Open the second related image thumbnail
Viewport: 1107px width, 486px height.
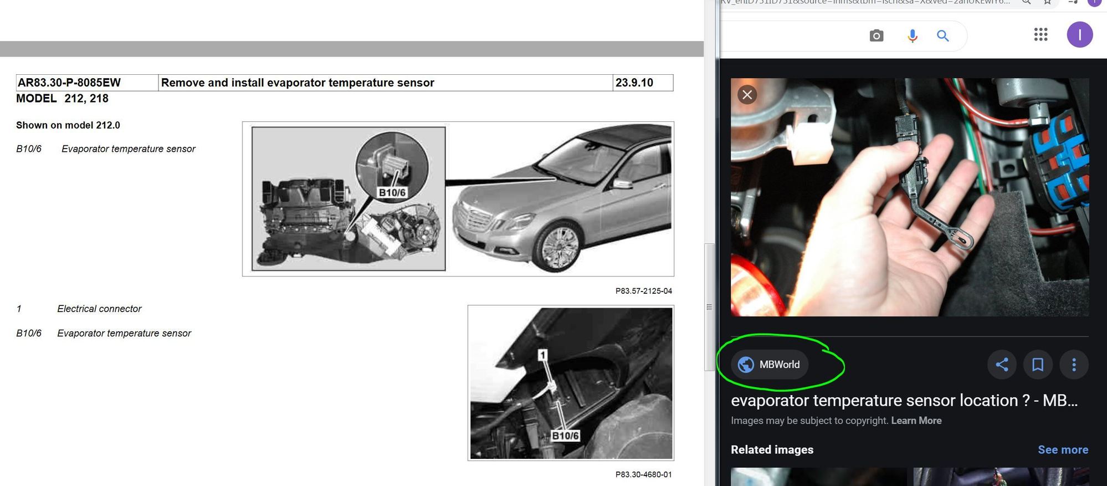(x=1001, y=477)
